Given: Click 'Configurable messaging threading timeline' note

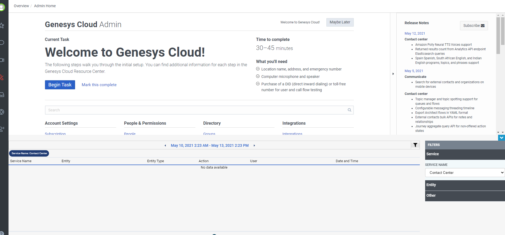Looking at the screenshot, I should click(445, 108).
